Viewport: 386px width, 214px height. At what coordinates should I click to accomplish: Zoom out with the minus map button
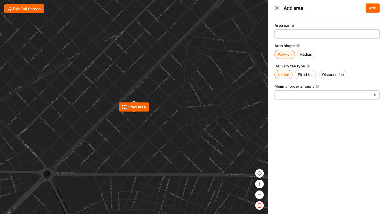point(259,195)
